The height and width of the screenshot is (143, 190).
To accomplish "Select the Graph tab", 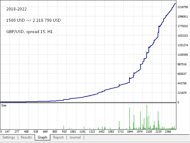I will coord(42,137).
